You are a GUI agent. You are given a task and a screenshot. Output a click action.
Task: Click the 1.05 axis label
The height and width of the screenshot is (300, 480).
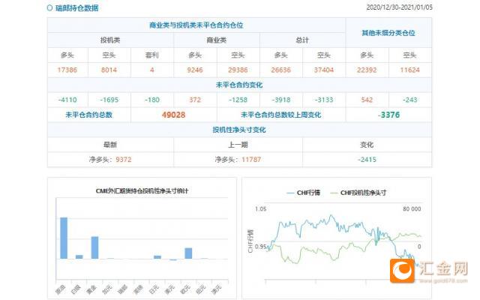tap(260, 208)
